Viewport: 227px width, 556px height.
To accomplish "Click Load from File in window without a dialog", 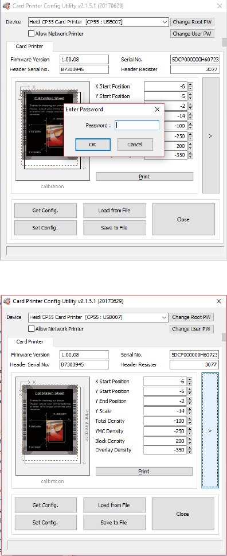I will click(x=114, y=506).
